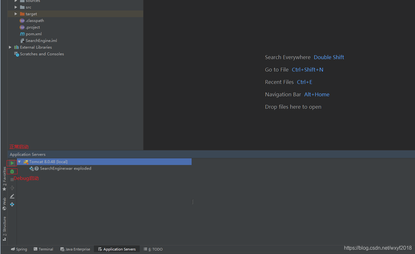Start Tomcat in Debug mode via bug icon
This screenshot has width=415, height=254.
tap(12, 171)
